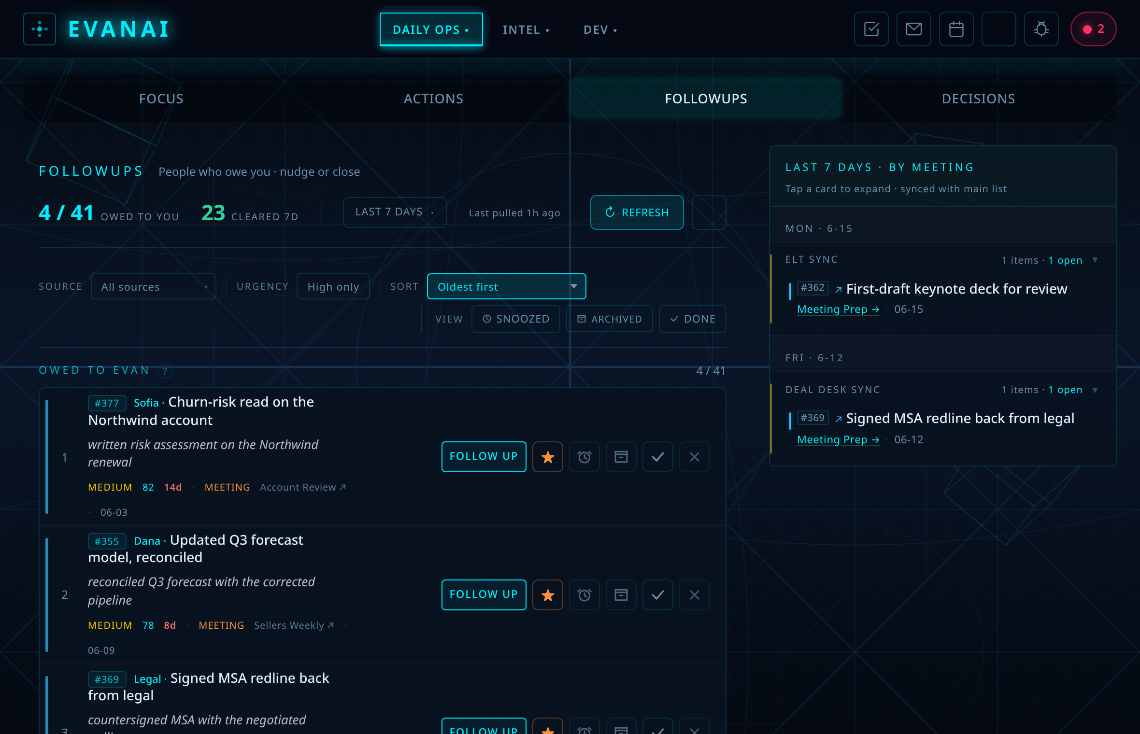This screenshot has height=734, width=1140.
Task: Click the help icon beside Owed to Evan
Action: click(x=165, y=371)
